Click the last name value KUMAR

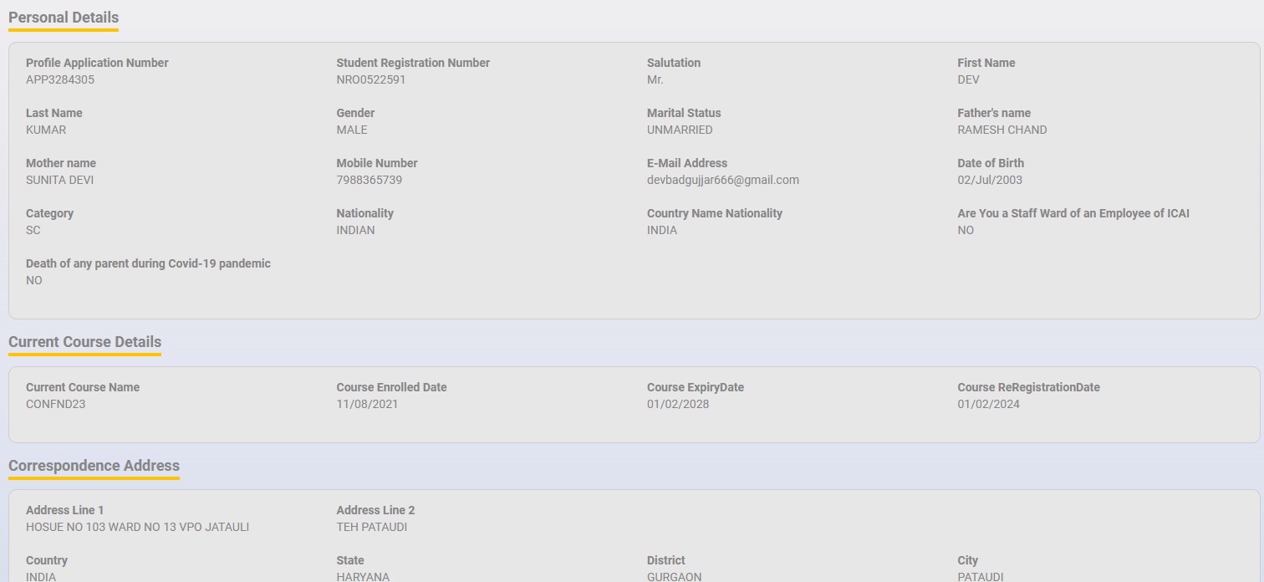tap(46, 130)
